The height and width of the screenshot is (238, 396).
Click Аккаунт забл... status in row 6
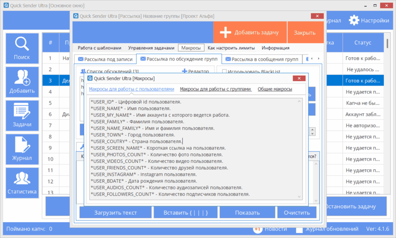tap(363, 114)
